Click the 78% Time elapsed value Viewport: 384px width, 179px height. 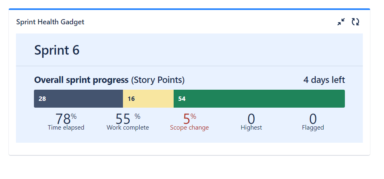point(66,119)
